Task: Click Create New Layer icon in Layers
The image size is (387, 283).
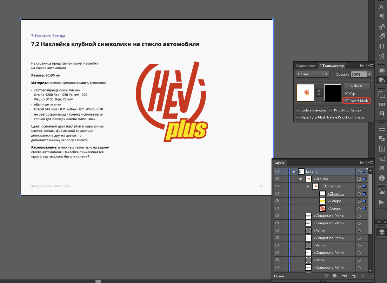Action: coord(353,276)
